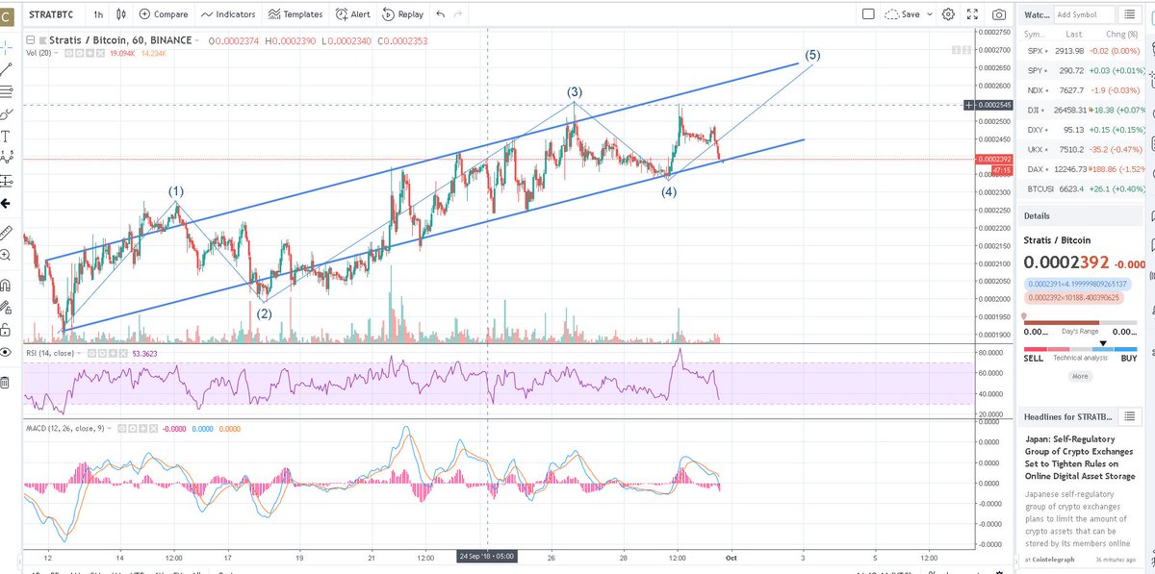
Task: Open the Watchlist name dropdown
Action: (1036, 14)
